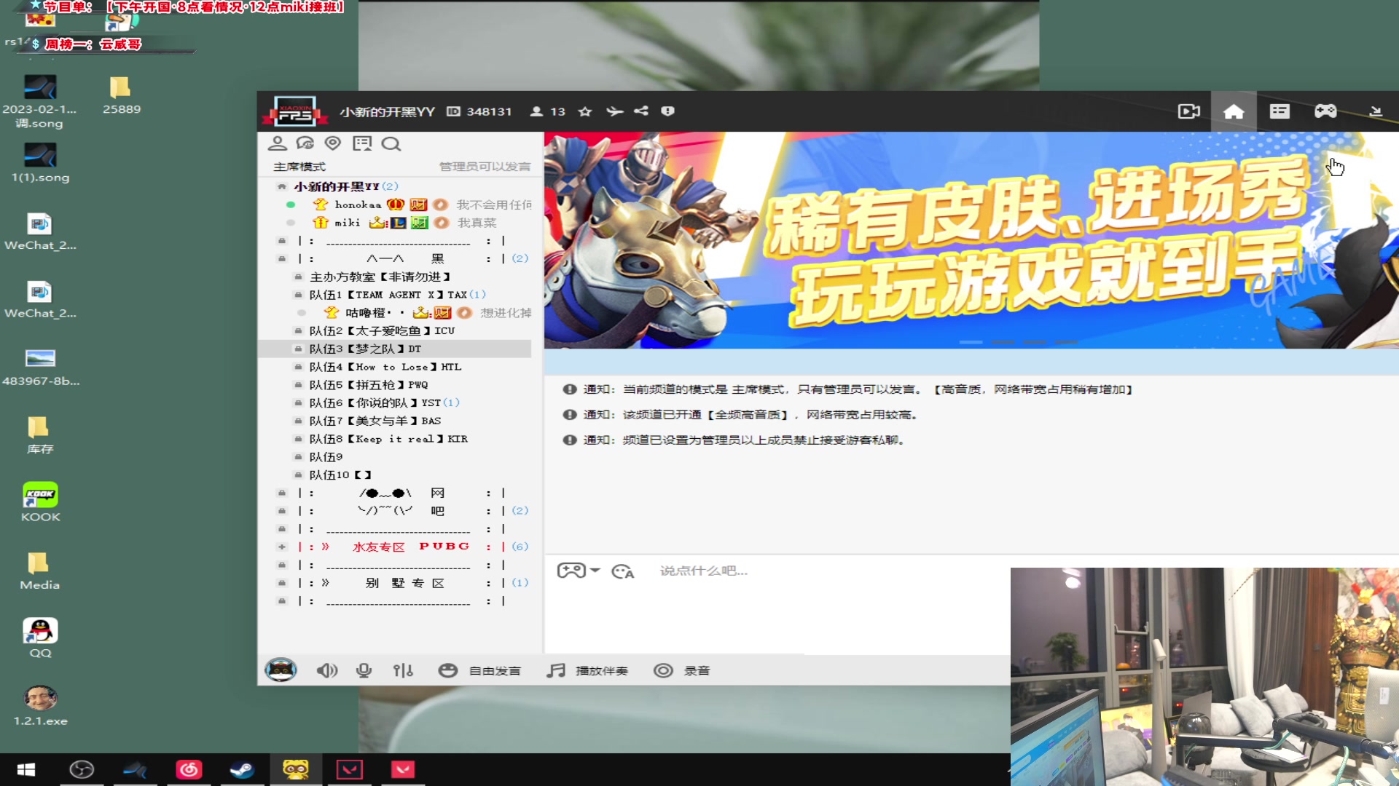Click the online member count 13

[548, 111]
